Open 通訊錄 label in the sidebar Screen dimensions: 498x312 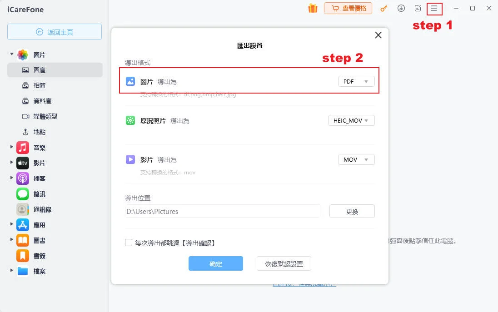coord(43,209)
